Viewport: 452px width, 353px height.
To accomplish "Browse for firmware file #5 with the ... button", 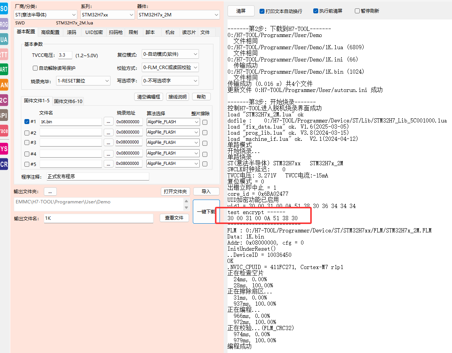I will point(108,164).
